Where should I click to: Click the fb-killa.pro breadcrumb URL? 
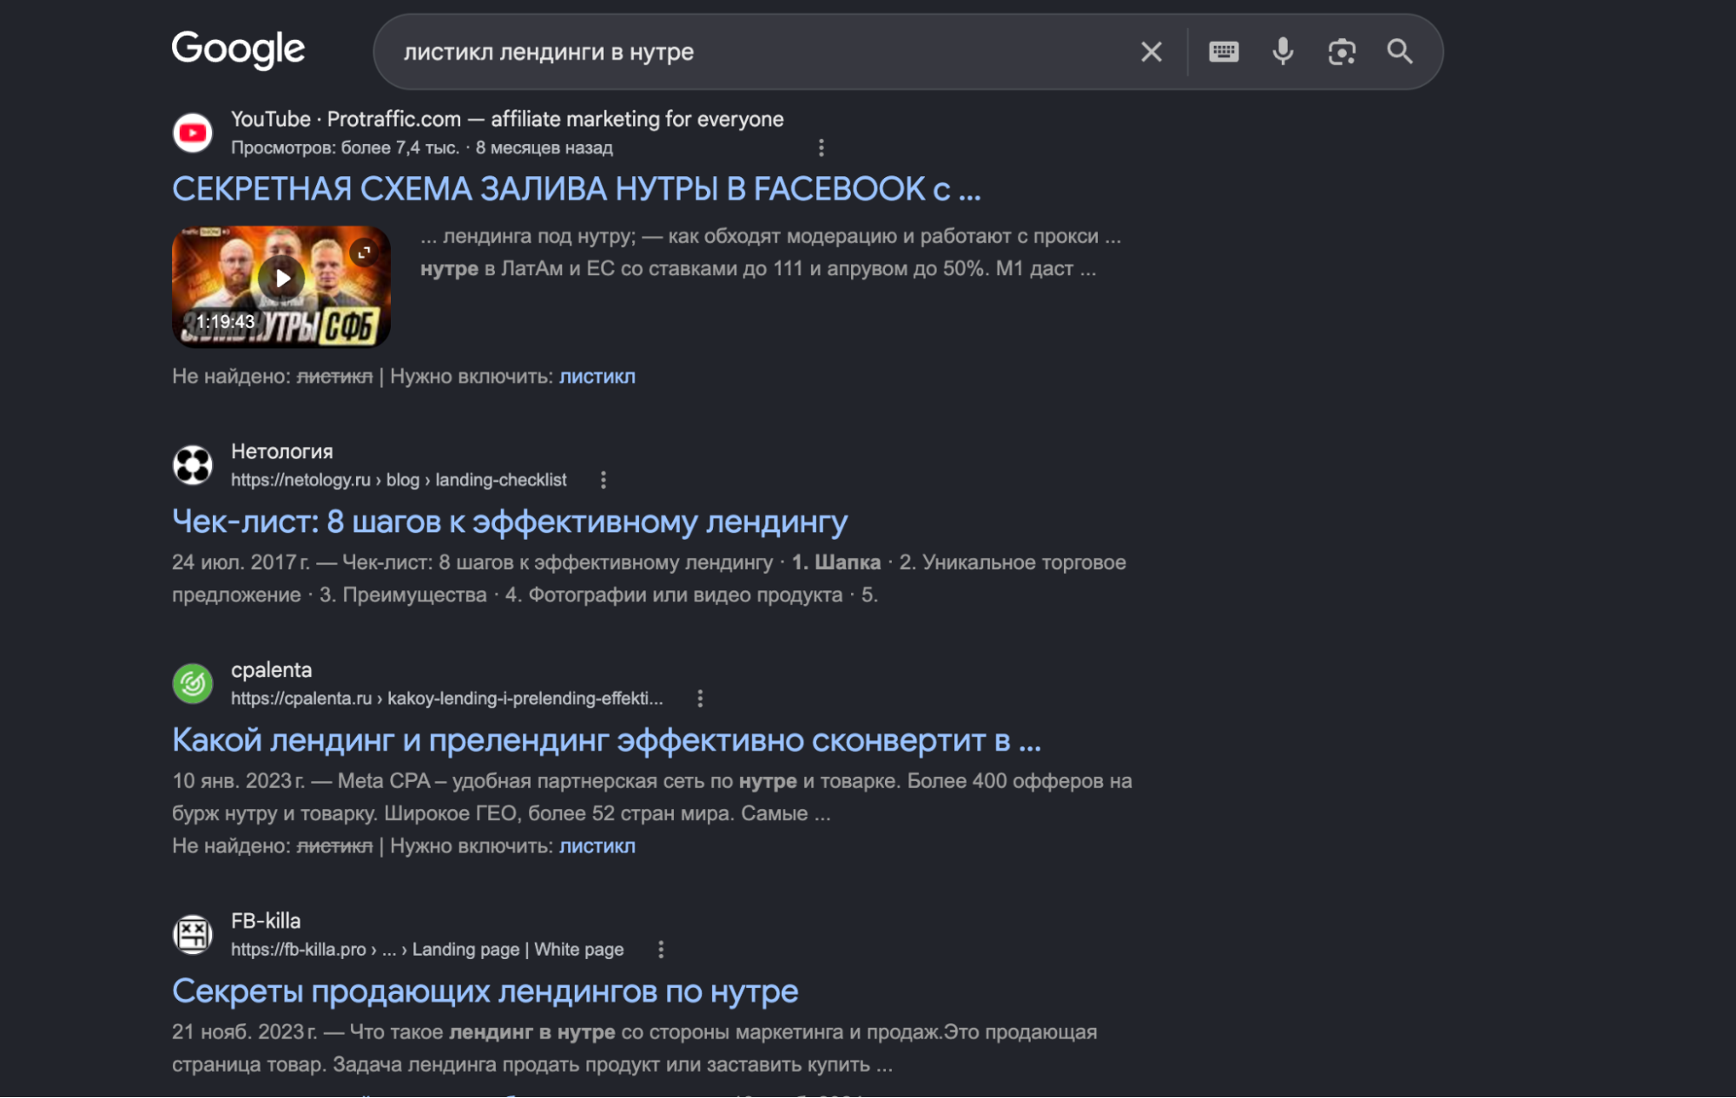click(427, 950)
